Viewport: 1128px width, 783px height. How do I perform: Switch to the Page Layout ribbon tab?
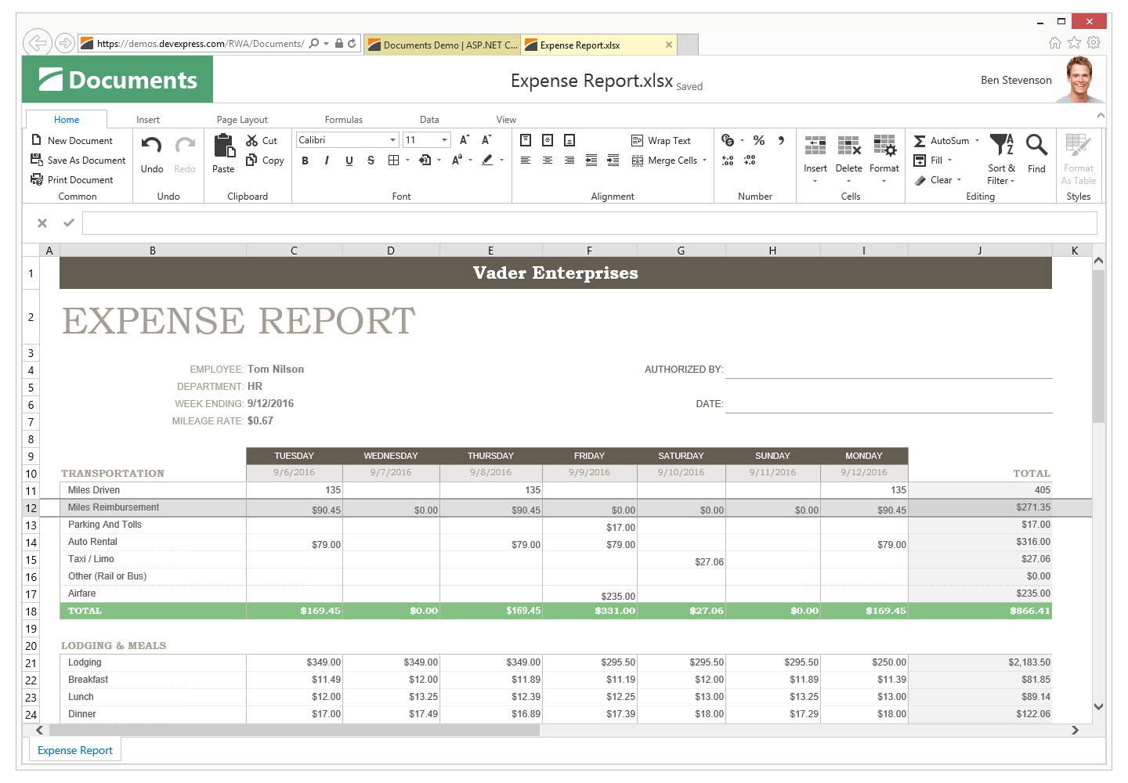tap(242, 120)
